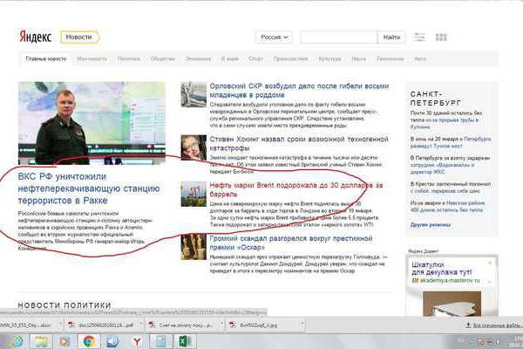Open story about Водоканал employee detained
The image size is (523, 349).
click(x=450, y=165)
